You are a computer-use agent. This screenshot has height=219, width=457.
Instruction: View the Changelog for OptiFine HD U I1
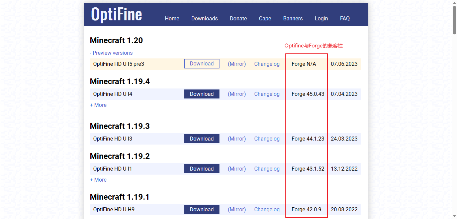pyautogui.click(x=267, y=169)
